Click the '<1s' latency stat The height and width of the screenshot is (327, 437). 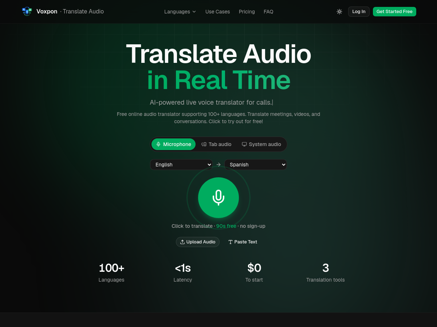[183, 268]
